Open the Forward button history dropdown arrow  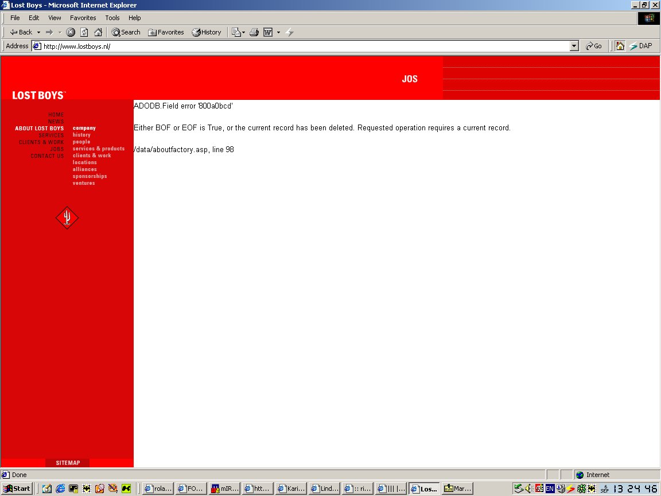[x=60, y=32]
